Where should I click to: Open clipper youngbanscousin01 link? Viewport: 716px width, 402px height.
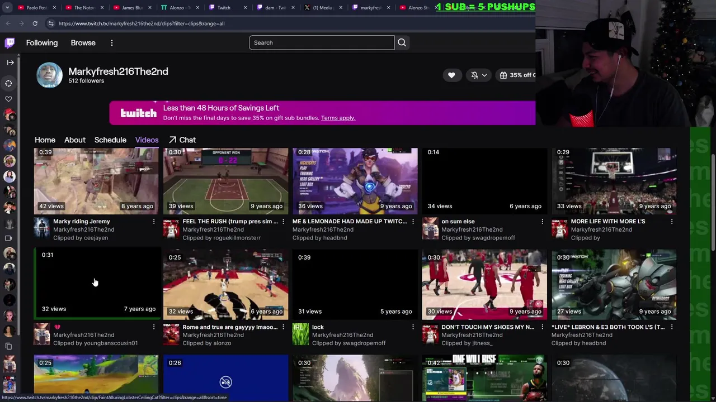111,343
